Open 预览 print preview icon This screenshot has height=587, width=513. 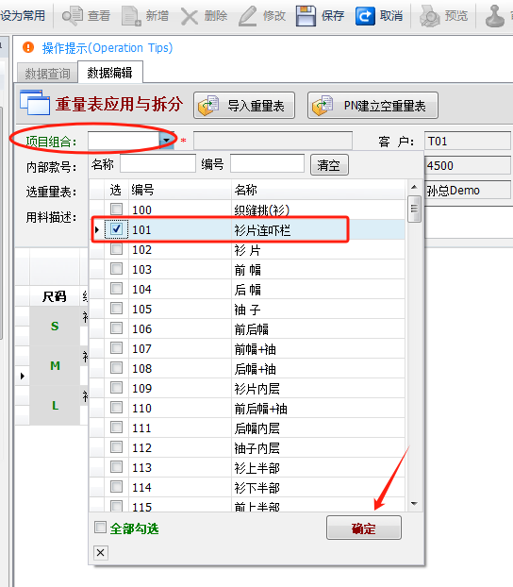coord(430,16)
